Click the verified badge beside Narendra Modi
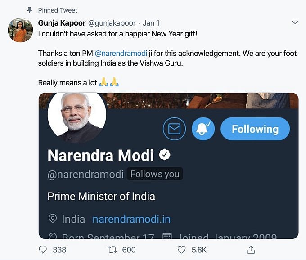 [x=164, y=155]
